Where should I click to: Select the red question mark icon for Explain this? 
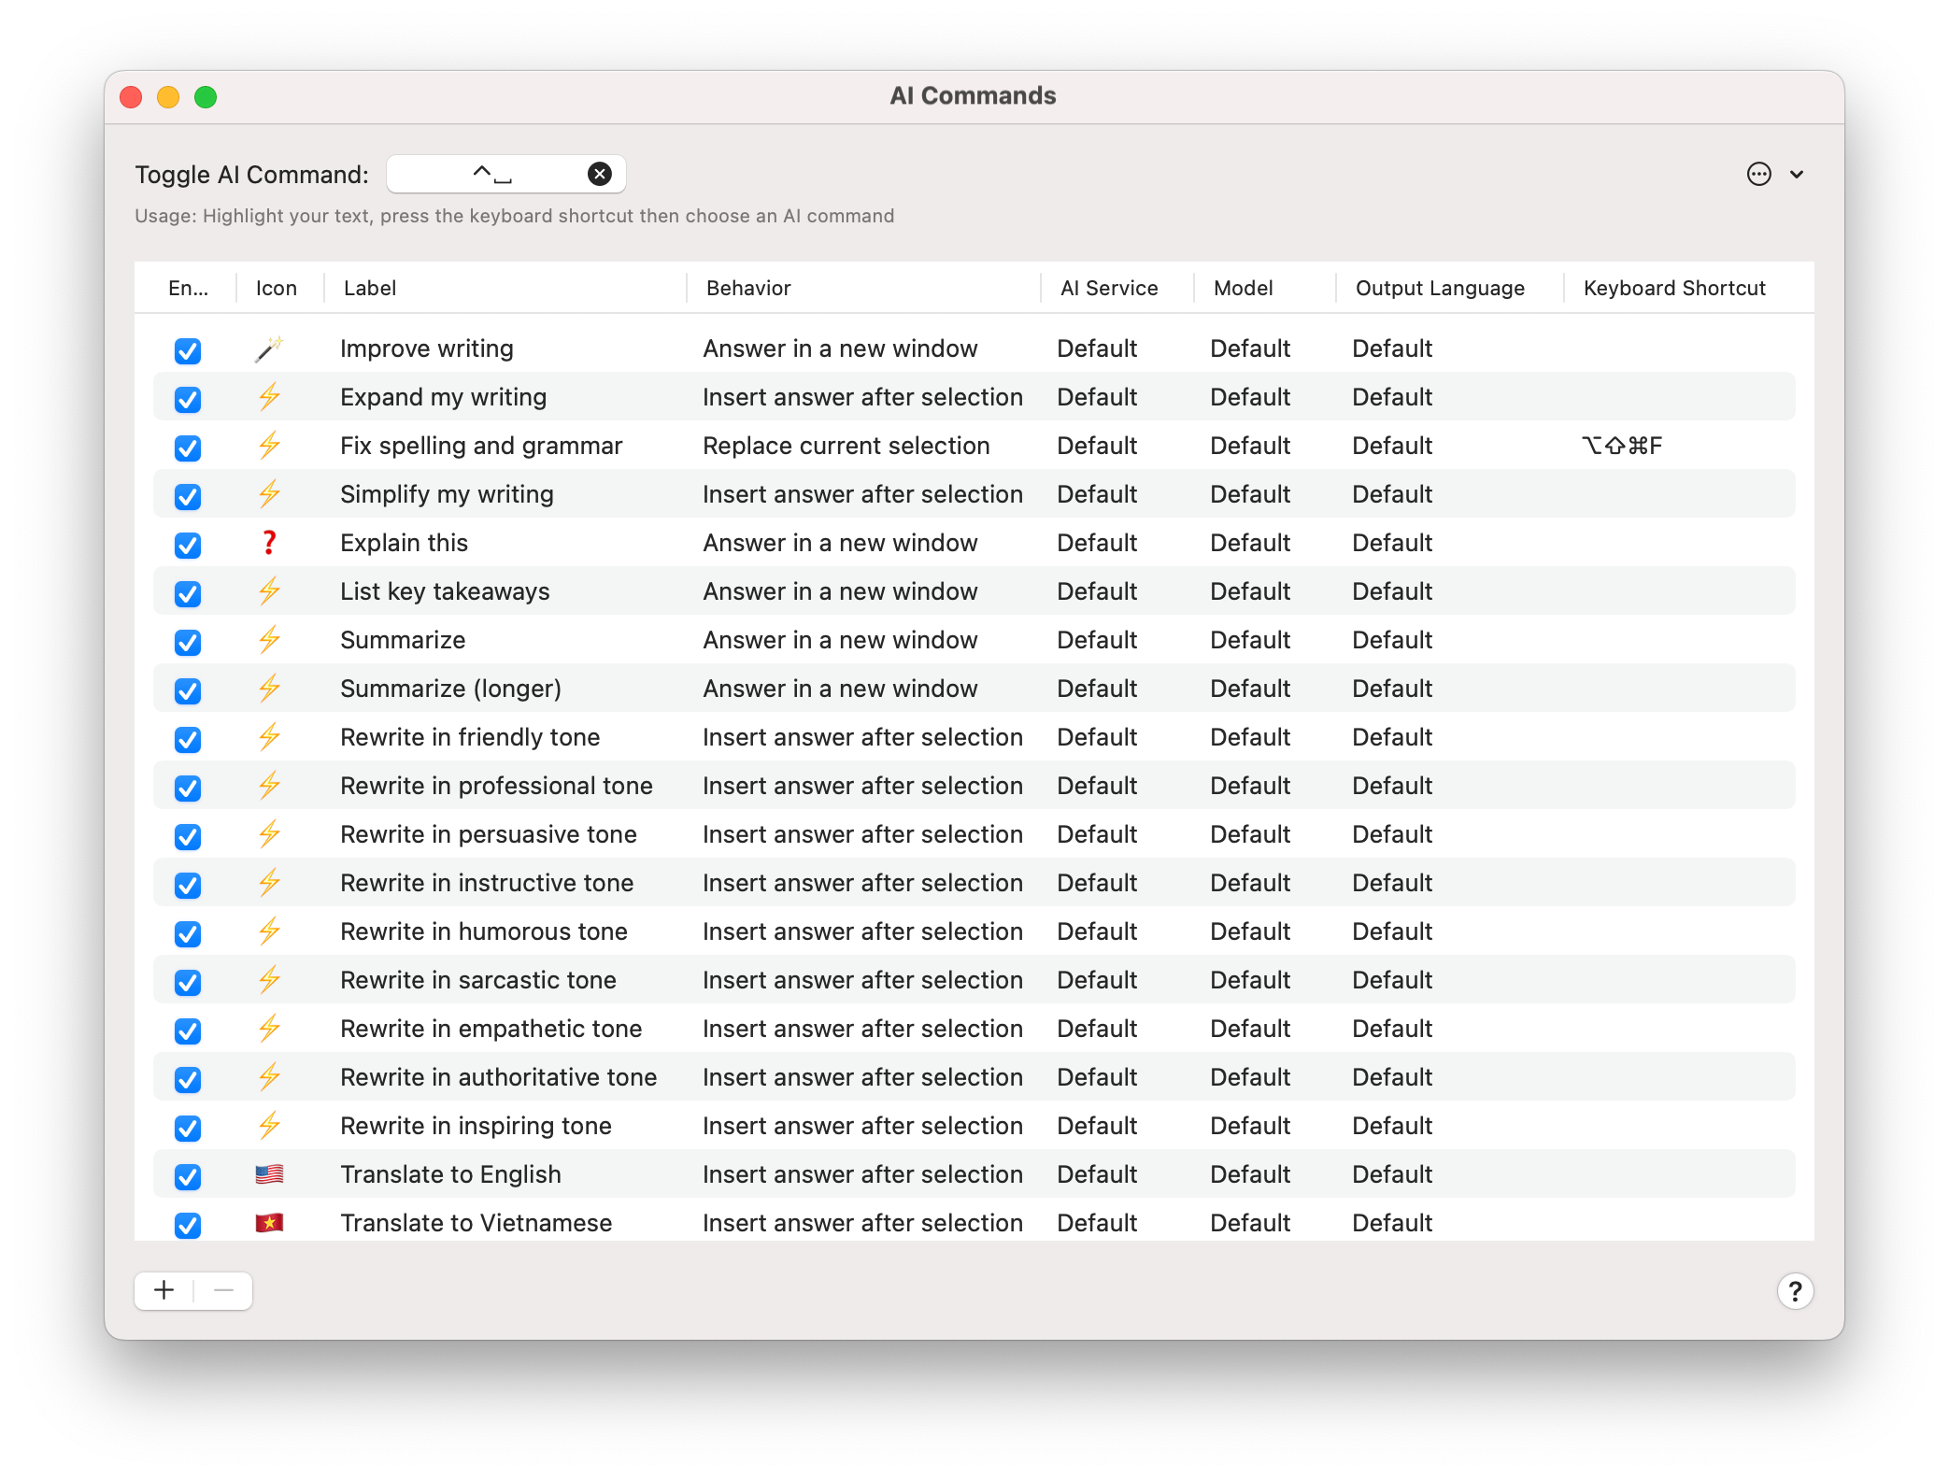(x=270, y=542)
